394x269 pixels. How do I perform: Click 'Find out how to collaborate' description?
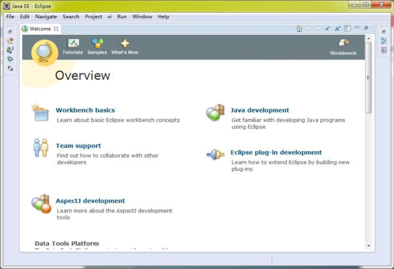click(107, 158)
